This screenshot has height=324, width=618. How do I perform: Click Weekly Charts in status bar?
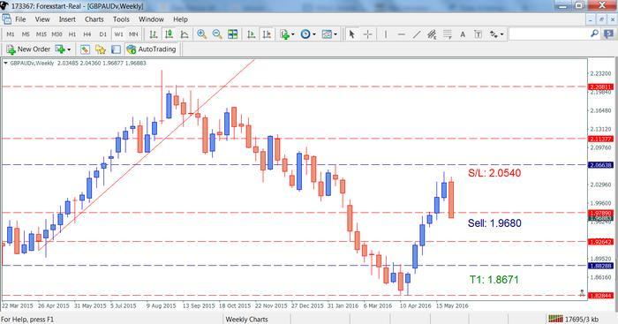(x=246, y=320)
